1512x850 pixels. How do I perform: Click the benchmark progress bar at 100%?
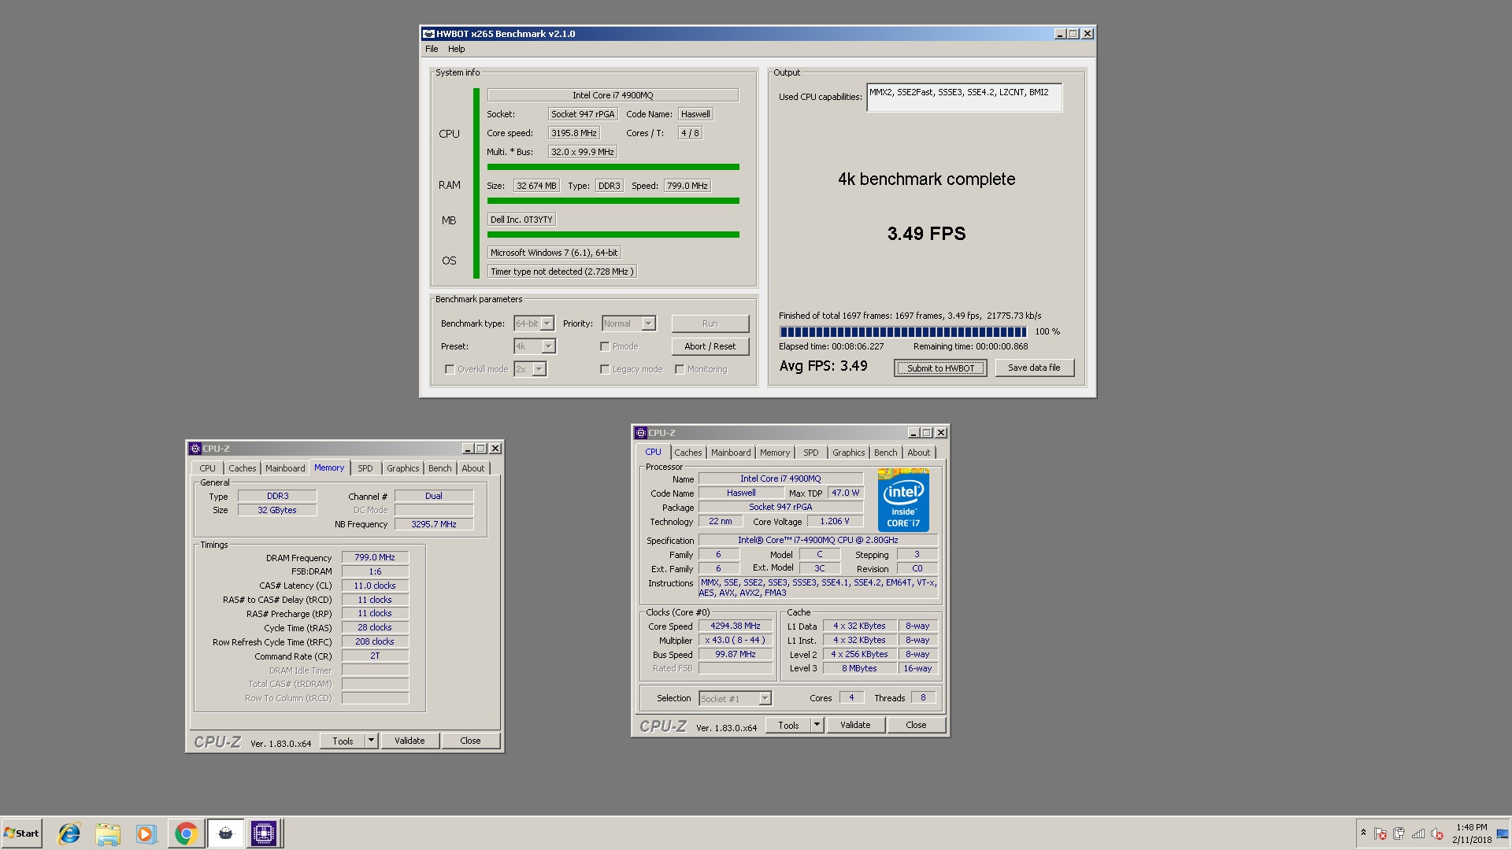(902, 332)
